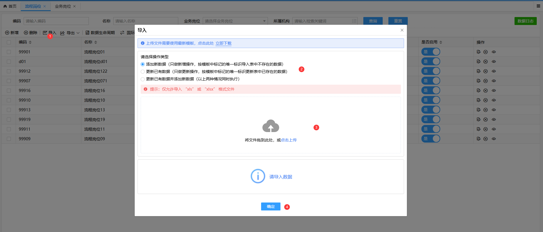
Task: Click the 新增 add toolbar icon
Action: 7,33
